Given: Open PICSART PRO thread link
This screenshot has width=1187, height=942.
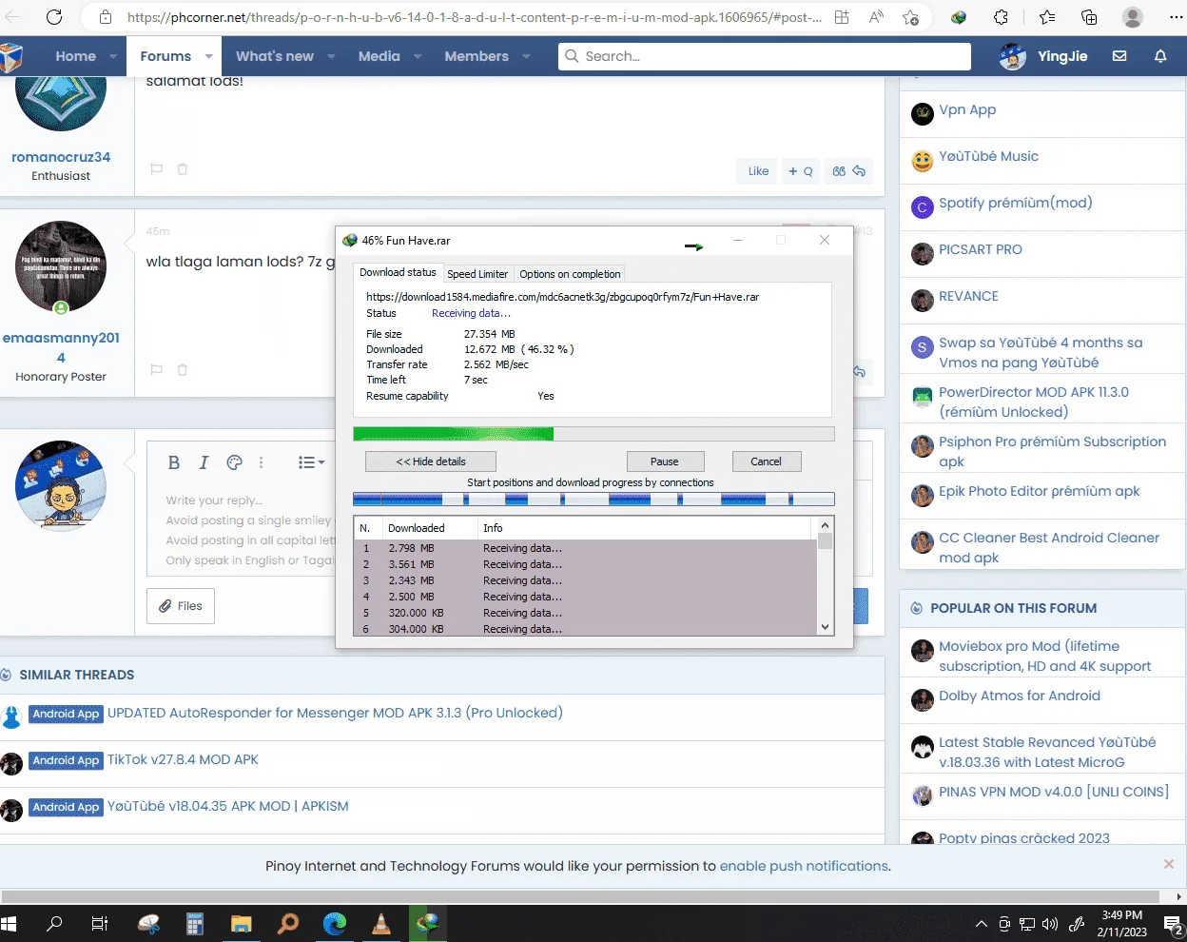Looking at the screenshot, I should (x=981, y=249).
